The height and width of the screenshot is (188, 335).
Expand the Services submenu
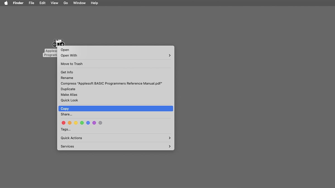point(116,146)
